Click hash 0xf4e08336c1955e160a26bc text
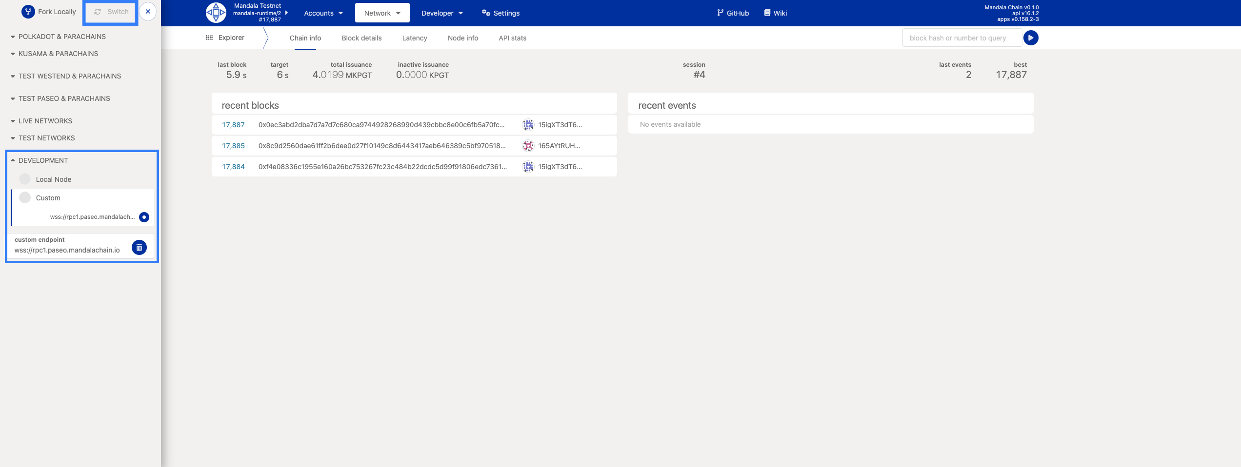 click(x=382, y=167)
